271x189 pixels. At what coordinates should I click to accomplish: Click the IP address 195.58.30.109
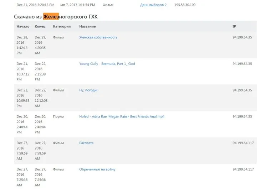[185, 5]
